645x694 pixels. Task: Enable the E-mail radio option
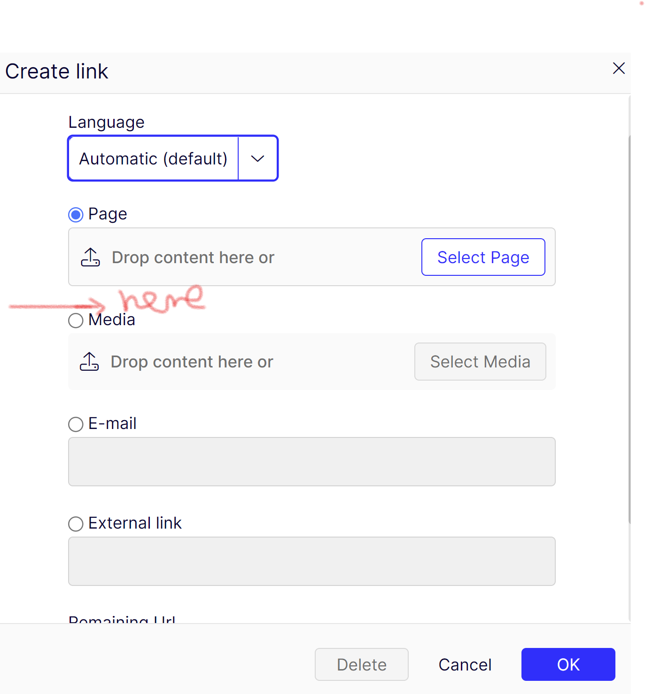76,424
